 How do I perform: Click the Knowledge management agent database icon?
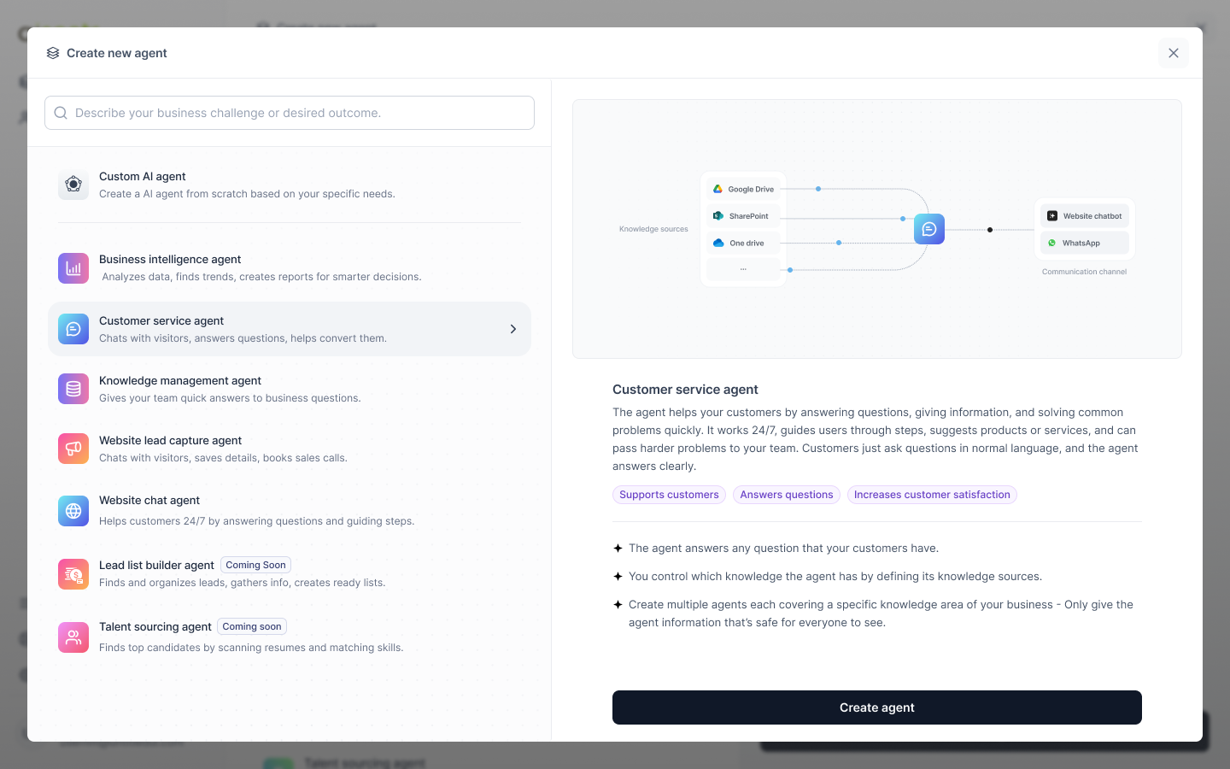[x=73, y=389]
